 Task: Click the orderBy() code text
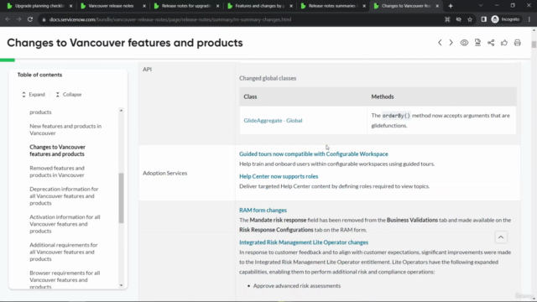pyautogui.click(x=396, y=116)
